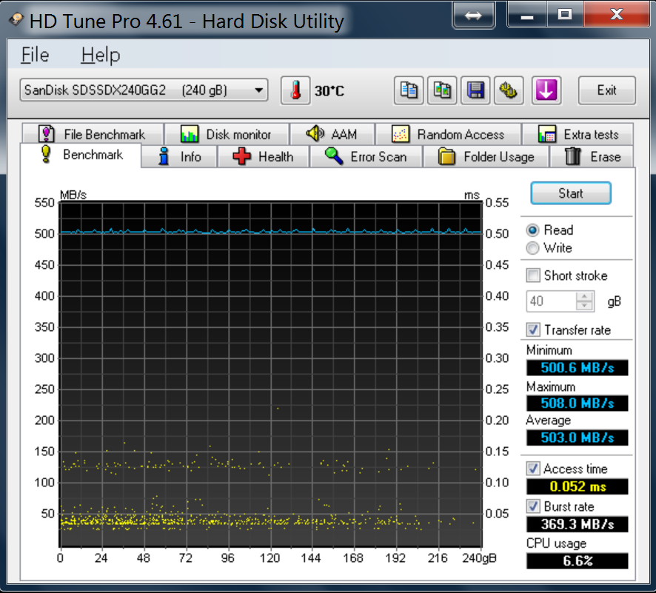Click the thermometer temperature icon
This screenshot has height=593, width=656.
click(x=295, y=90)
